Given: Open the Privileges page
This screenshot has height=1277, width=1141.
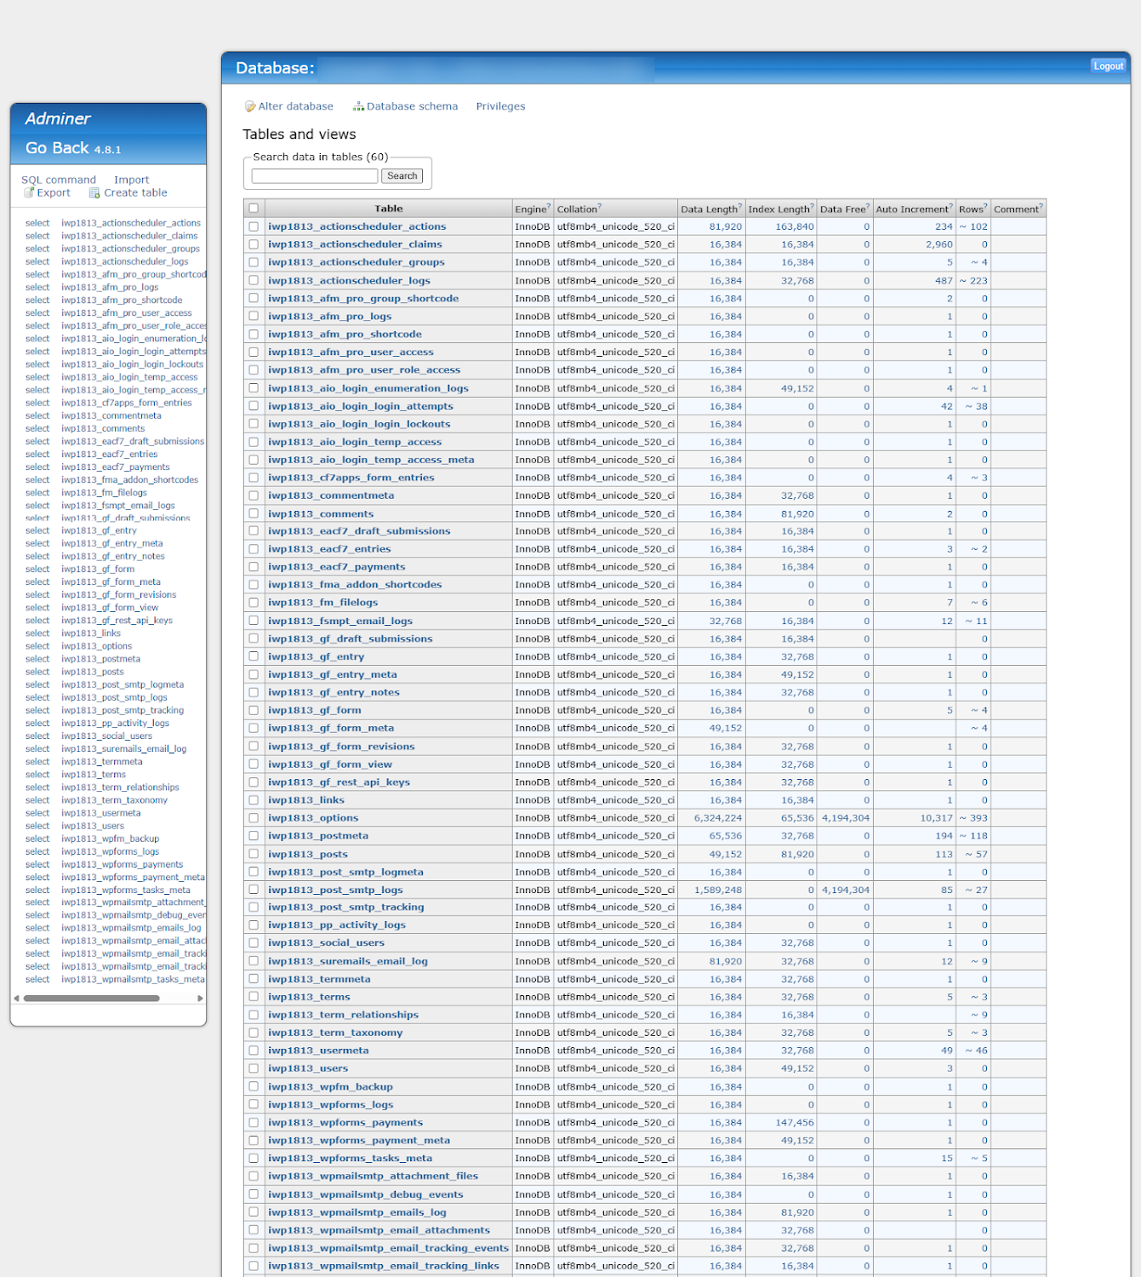Looking at the screenshot, I should [x=500, y=106].
